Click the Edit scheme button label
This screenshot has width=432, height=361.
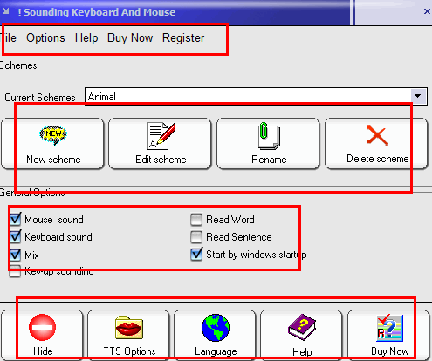(161, 160)
